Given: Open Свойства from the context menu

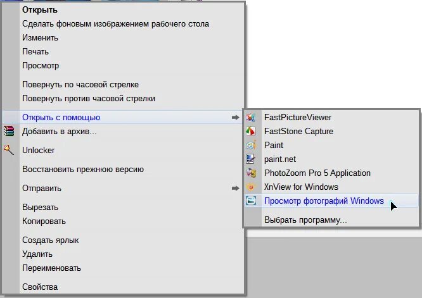Looking at the screenshot, I should coord(124,287).
